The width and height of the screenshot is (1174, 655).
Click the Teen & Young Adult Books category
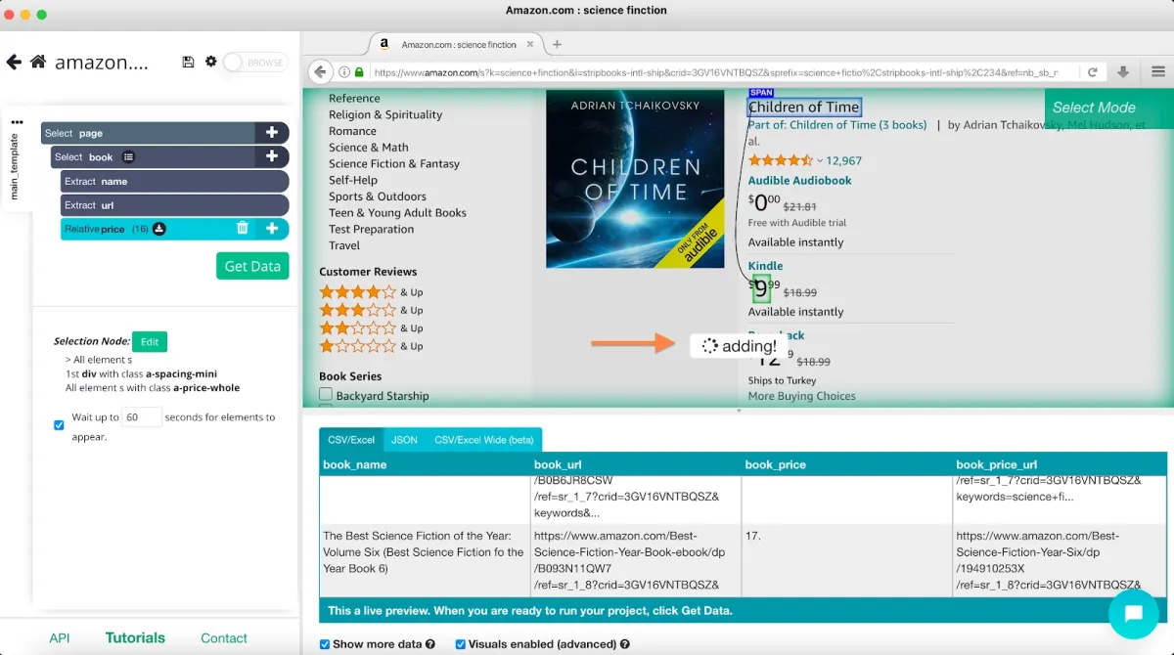(x=397, y=213)
